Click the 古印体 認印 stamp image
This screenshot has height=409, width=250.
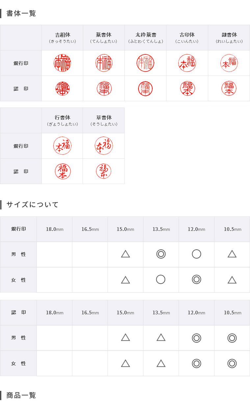coord(187,88)
